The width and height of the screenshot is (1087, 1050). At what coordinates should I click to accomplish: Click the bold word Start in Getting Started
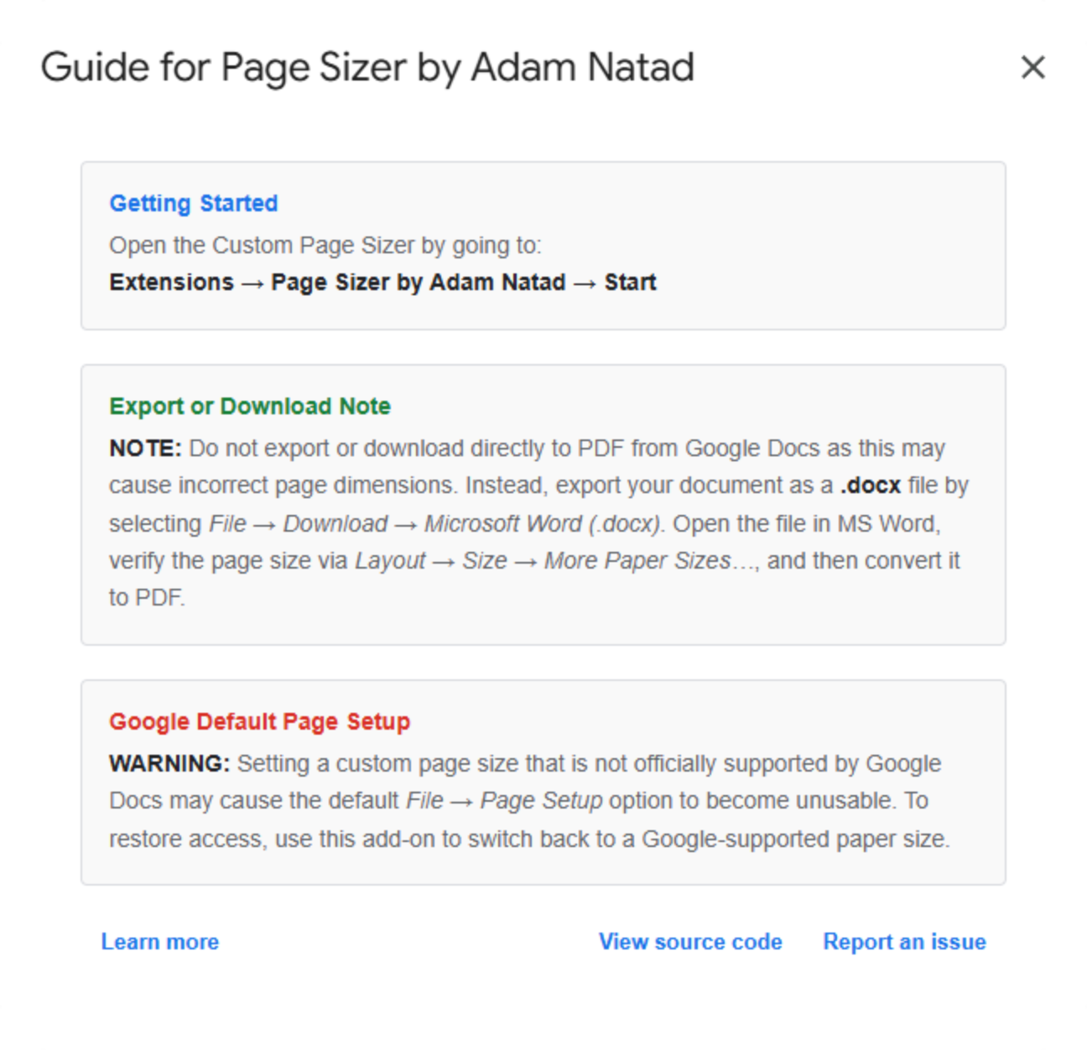click(630, 282)
